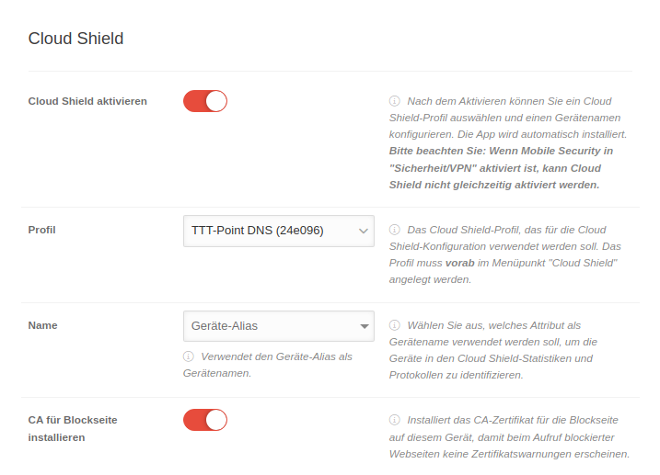Click the "Name" field label
This screenshot has width=660, height=475.
43,325
